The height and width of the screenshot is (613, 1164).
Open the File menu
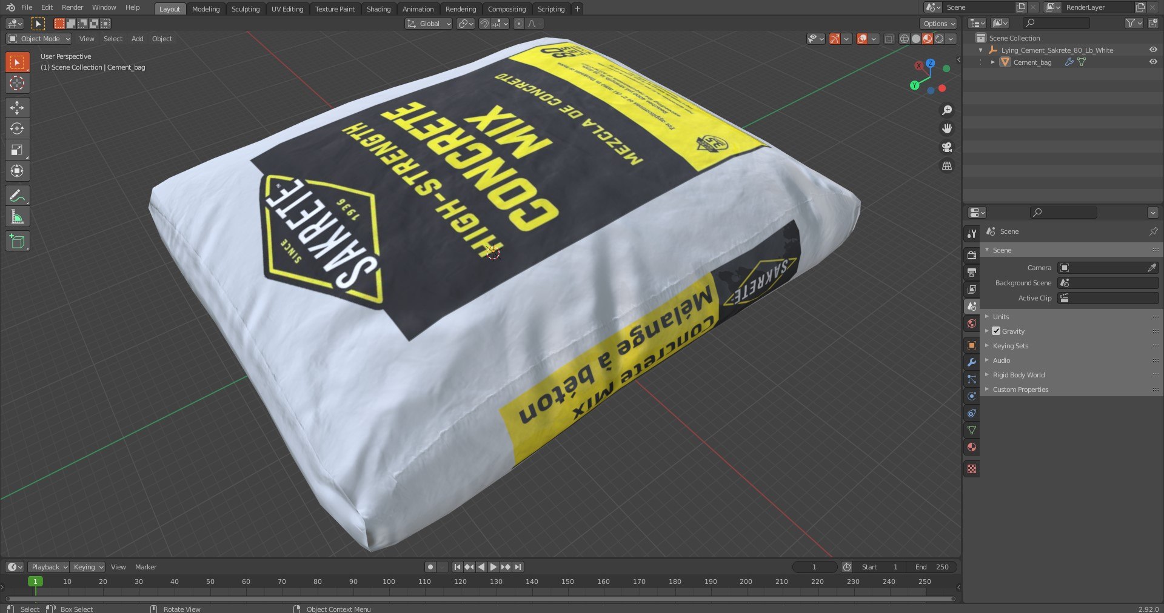click(27, 7)
